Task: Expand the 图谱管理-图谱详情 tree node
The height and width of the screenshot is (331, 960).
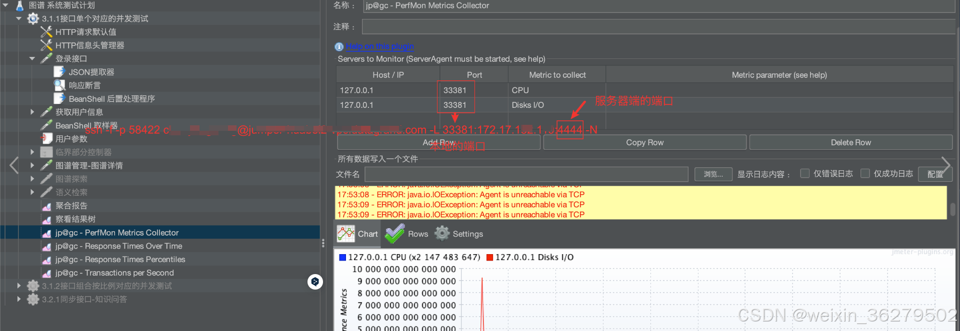Action: coord(32,165)
